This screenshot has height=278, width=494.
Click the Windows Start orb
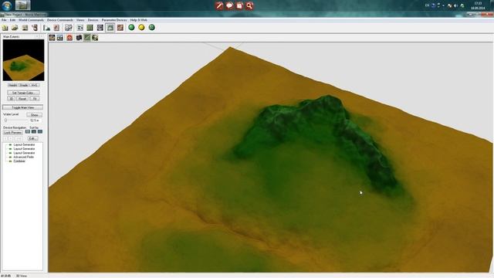click(x=7, y=5)
